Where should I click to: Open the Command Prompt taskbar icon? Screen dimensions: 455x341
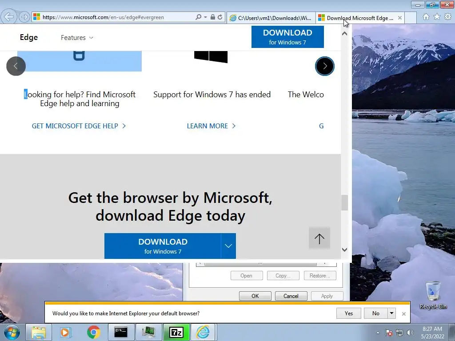coord(121,332)
